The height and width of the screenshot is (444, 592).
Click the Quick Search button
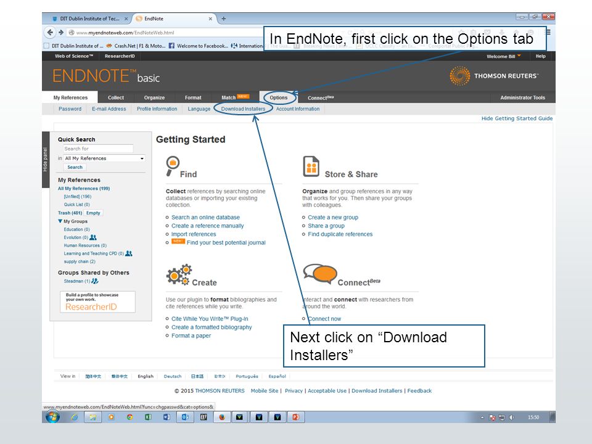[x=75, y=167]
